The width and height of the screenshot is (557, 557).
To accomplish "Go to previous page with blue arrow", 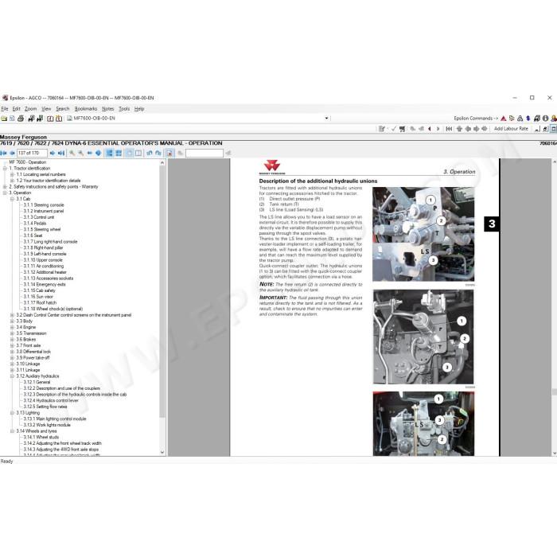I will click(13, 153).
